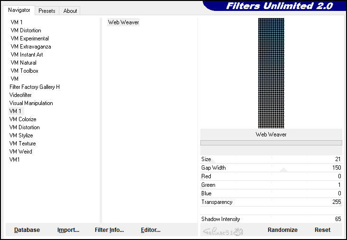Select VM Distortion listed below VM Colorize
Viewport: 347px width, 240px height.
pos(25,127)
